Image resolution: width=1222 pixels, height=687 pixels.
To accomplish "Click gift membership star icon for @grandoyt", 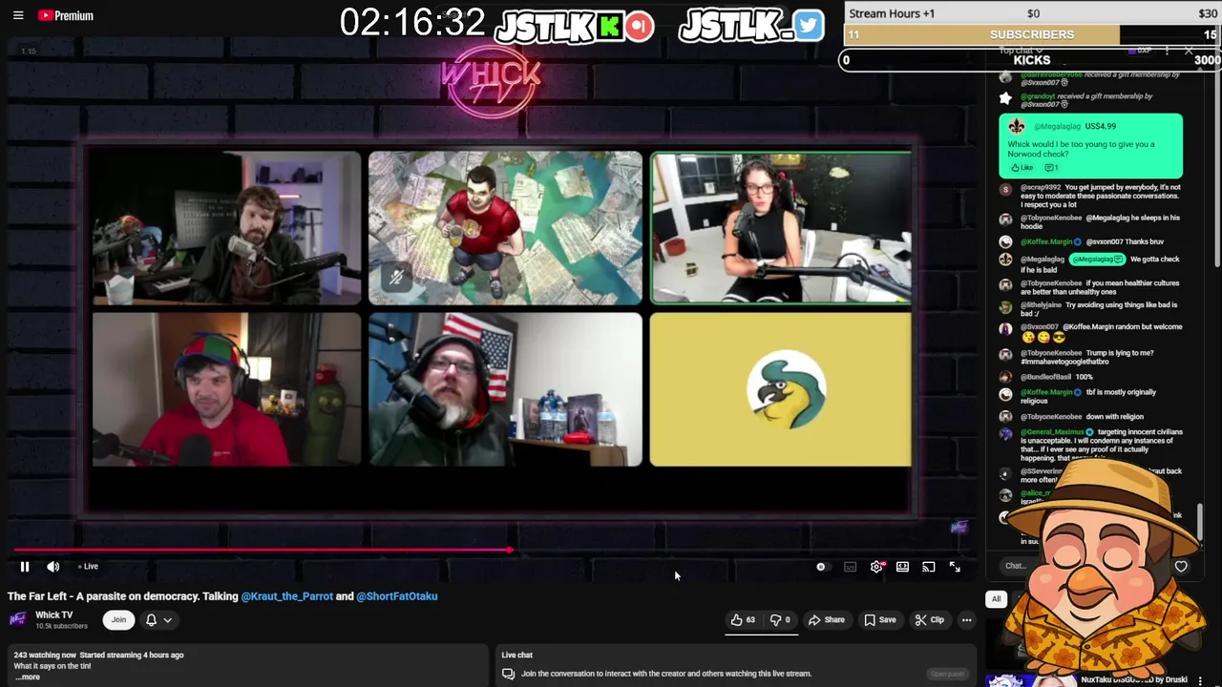I will pos(1005,98).
